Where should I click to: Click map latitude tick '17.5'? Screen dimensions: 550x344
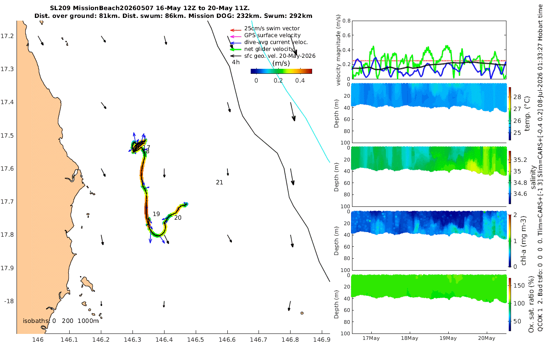coord(8,136)
